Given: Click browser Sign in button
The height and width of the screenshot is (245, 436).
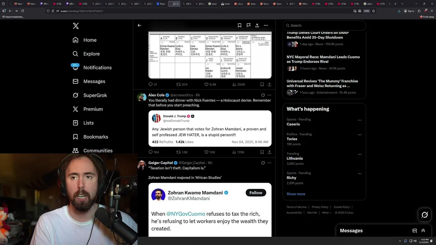Looking at the screenshot, I should tap(409, 11).
